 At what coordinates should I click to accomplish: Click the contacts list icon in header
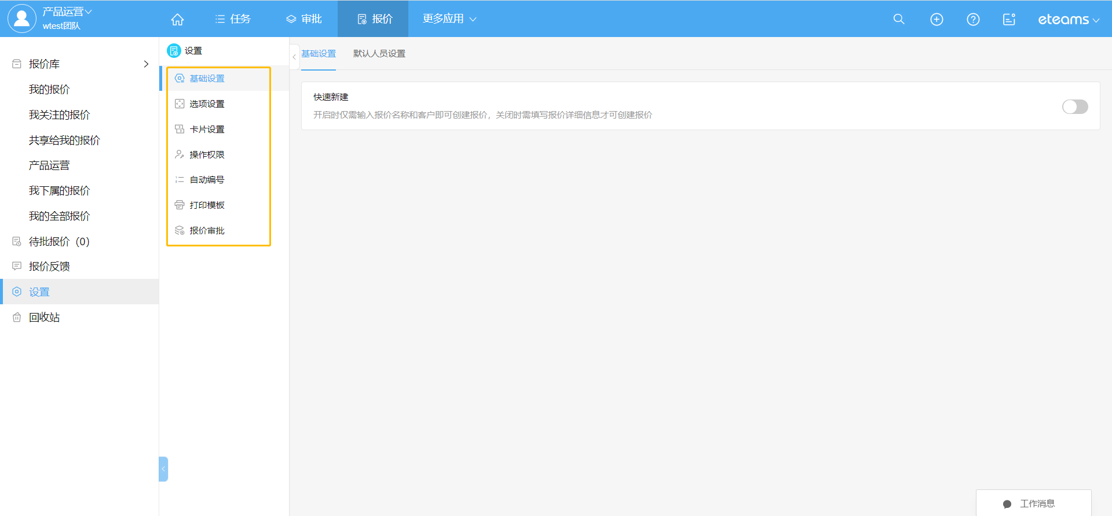1009,19
